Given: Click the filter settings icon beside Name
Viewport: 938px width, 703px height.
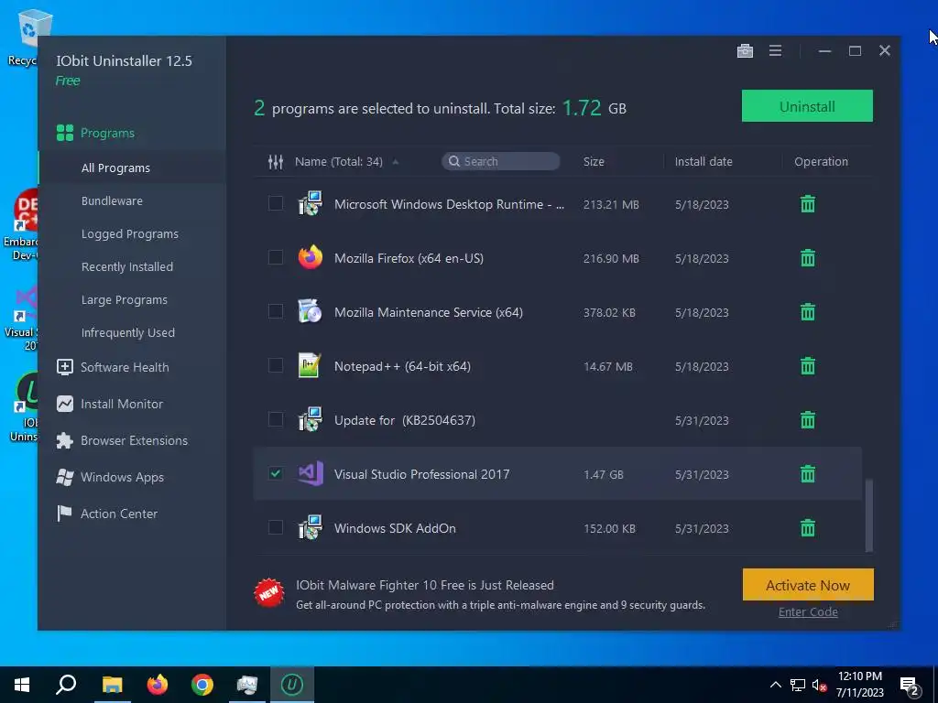Looking at the screenshot, I should pyautogui.click(x=275, y=161).
